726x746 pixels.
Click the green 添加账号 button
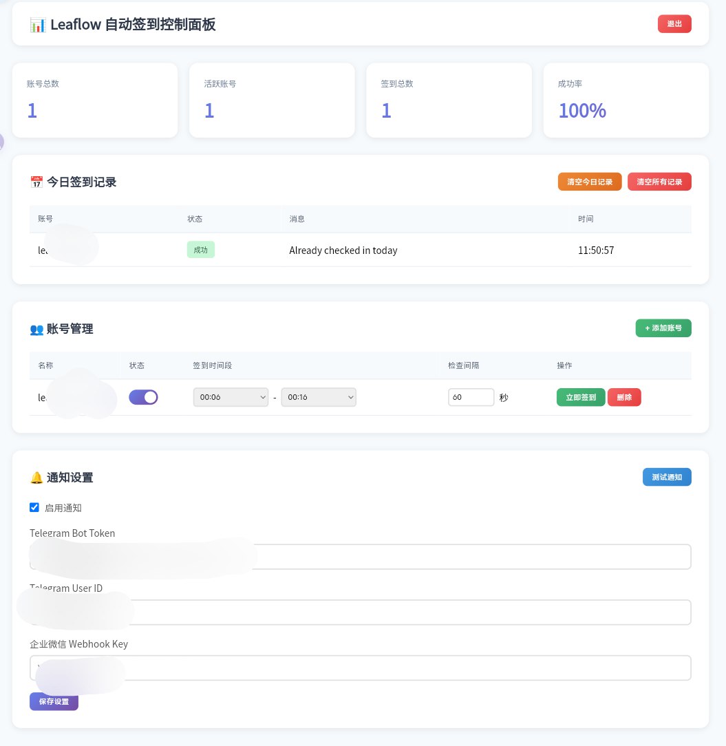pyautogui.click(x=663, y=328)
